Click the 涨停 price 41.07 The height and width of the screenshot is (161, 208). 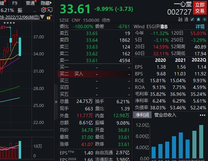pyautogui.click(x=87, y=144)
